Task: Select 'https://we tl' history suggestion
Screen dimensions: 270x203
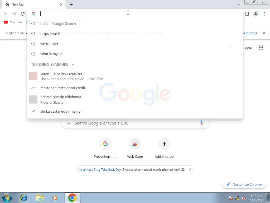Action: [x=135, y=34]
